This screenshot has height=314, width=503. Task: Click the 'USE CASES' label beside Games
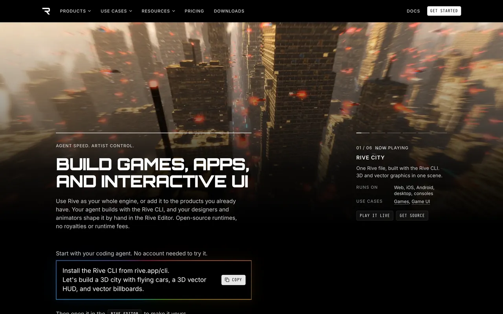[369, 201]
